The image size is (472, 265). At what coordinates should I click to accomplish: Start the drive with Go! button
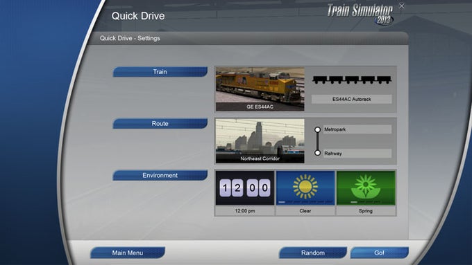[x=379, y=253]
